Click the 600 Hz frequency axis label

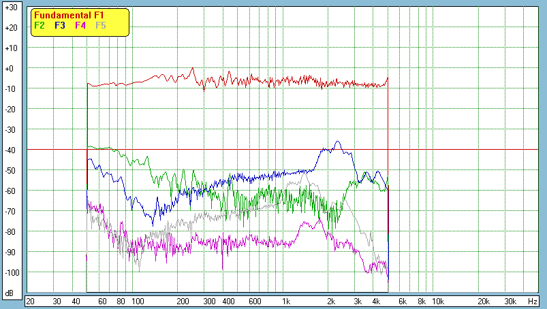click(255, 302)
